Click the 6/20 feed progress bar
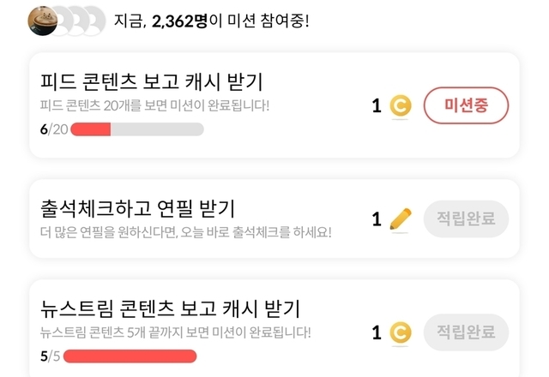 (x=137, y=129)
